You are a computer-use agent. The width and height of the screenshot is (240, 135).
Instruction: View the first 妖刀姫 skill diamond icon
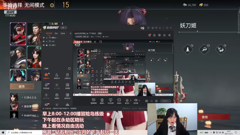(188, 49)
